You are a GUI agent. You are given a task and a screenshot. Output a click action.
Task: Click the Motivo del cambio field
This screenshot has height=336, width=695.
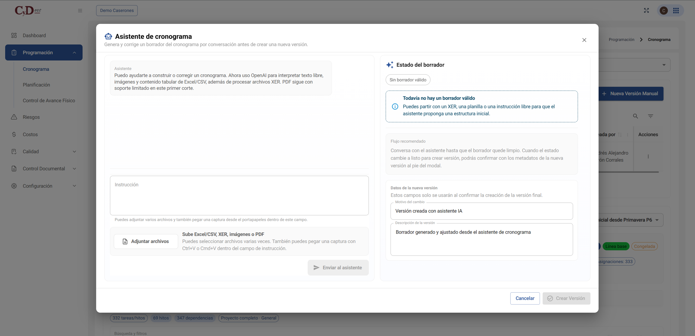click(482, 211)
